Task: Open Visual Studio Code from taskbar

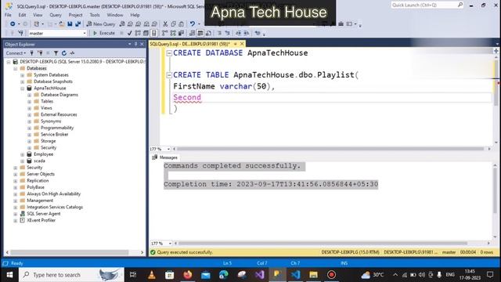Action: click(296, 275)
